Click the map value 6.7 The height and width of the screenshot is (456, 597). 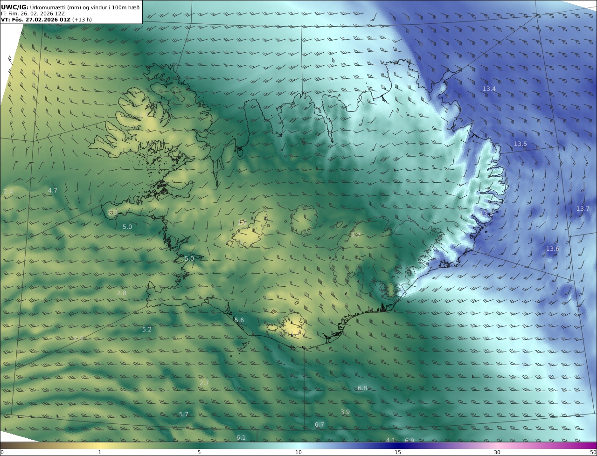(319, 424)
